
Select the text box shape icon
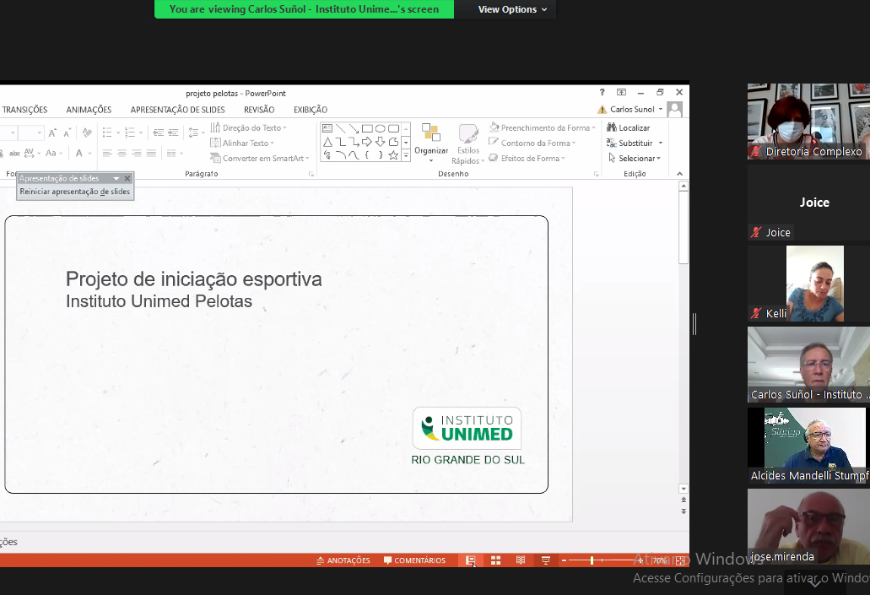point(327,128)
